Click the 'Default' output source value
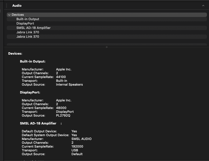Screen dimensions: 209x161 coord(77,154)
